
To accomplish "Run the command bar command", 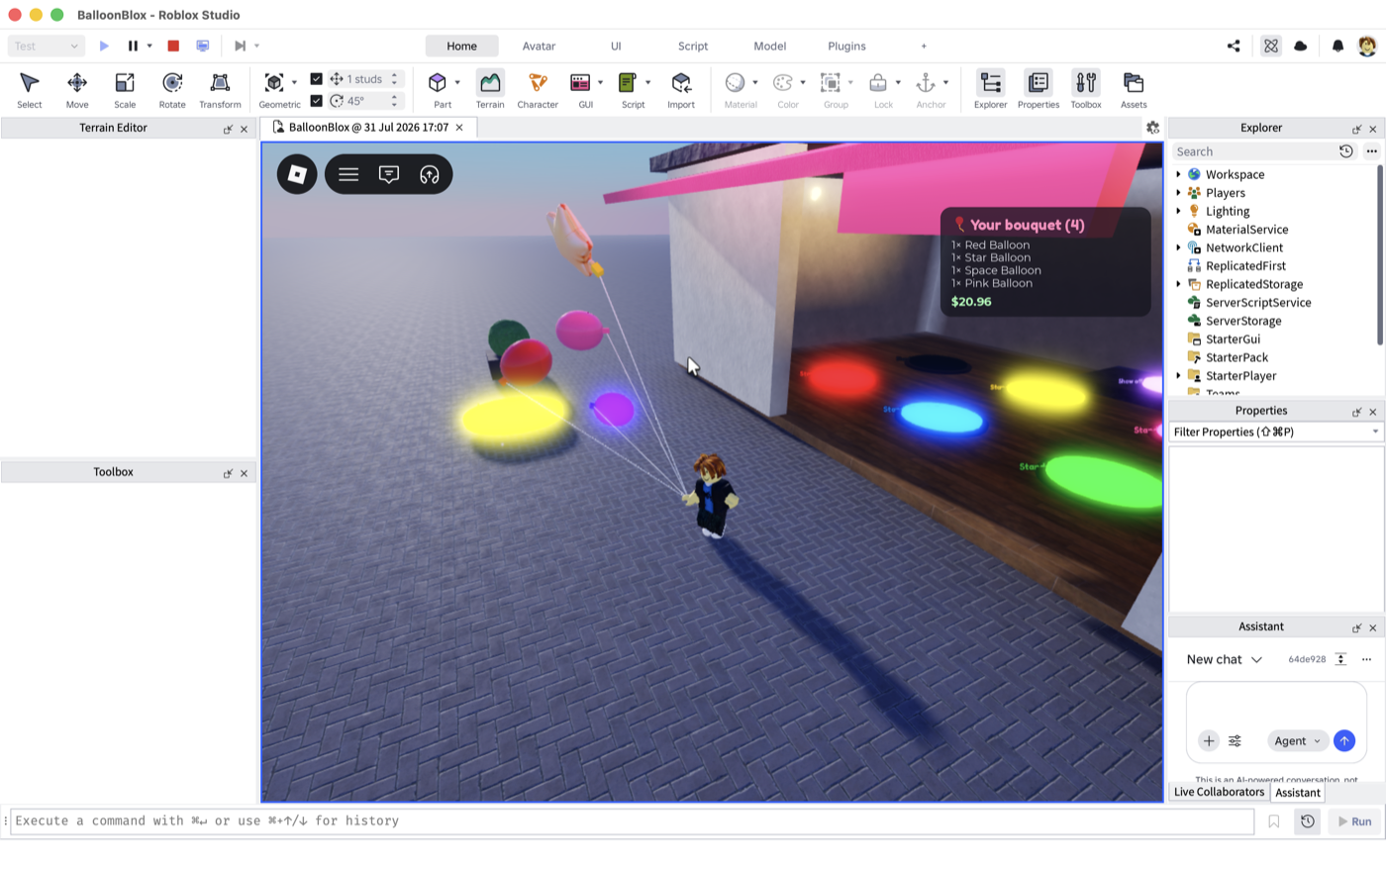I will click(x=1354, y=821).
